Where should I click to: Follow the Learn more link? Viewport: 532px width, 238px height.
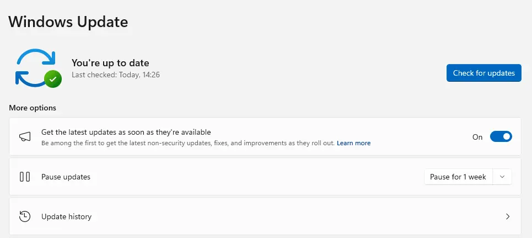coord(354,143)
